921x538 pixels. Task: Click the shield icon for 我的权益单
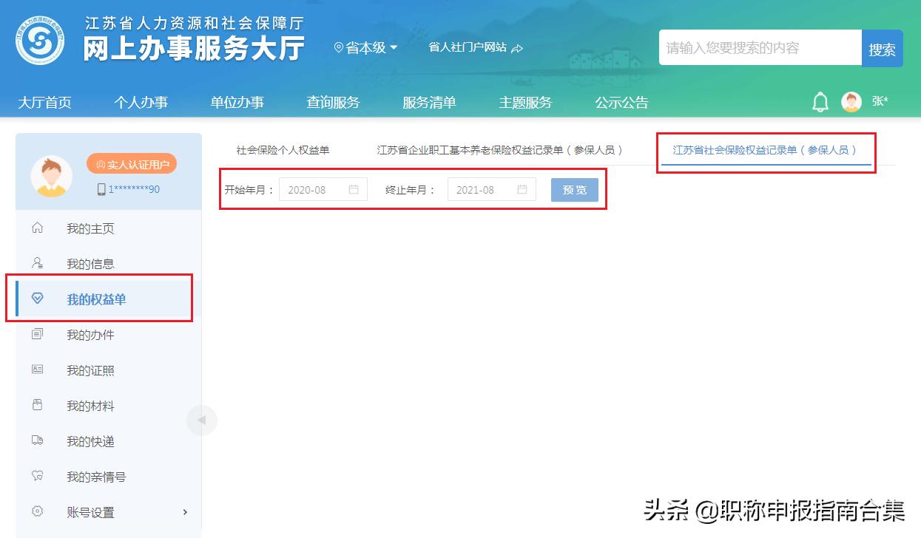(36, 299)
